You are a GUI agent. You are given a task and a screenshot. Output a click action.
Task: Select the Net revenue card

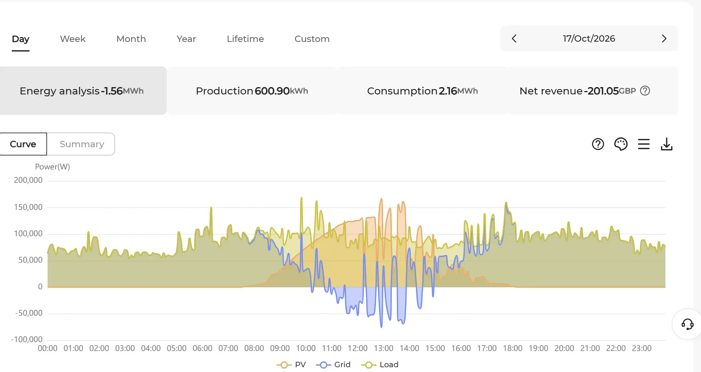click(593, 91)
